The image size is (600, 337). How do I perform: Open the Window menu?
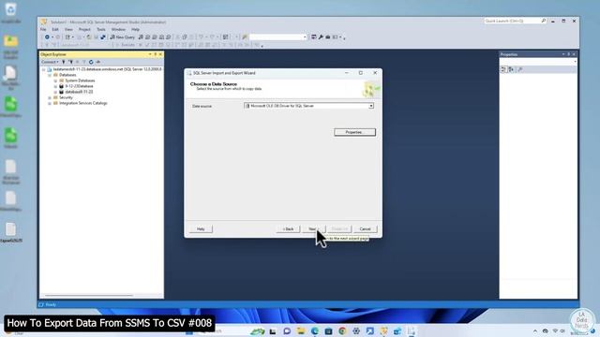[118, 29]
